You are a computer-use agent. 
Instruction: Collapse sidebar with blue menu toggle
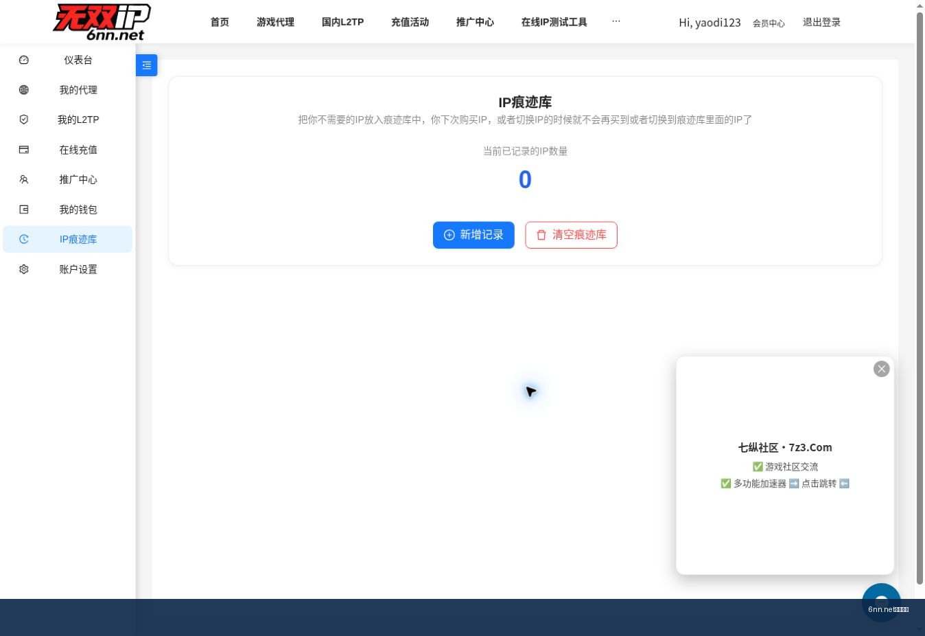pyautogui.click(x=147, y=65)
